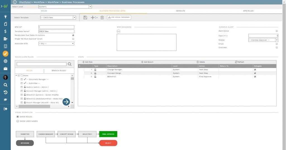This screenshot has width=286, height=150.
Task: Click Add Role in steps toolbar
Action: (x=87, y=62)
